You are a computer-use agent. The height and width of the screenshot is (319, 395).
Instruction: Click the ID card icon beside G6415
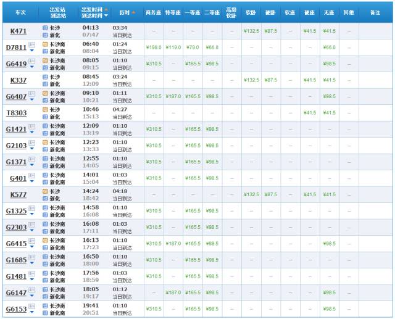[31, 241]
